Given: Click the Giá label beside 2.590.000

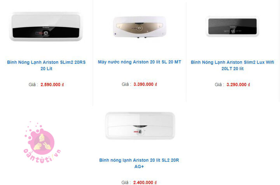Looking at the screenshot, I should 33,85.
